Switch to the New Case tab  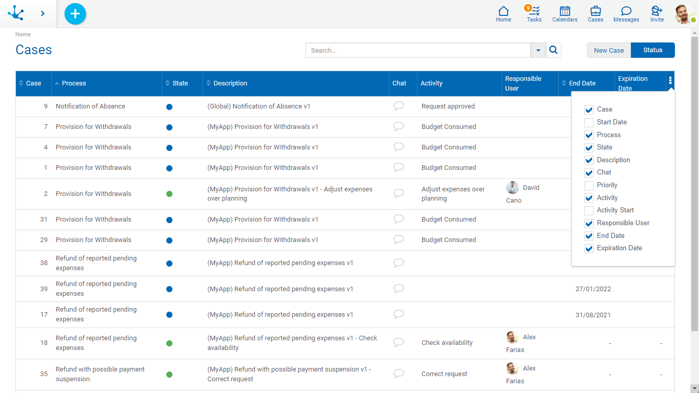tap(609, 50)
